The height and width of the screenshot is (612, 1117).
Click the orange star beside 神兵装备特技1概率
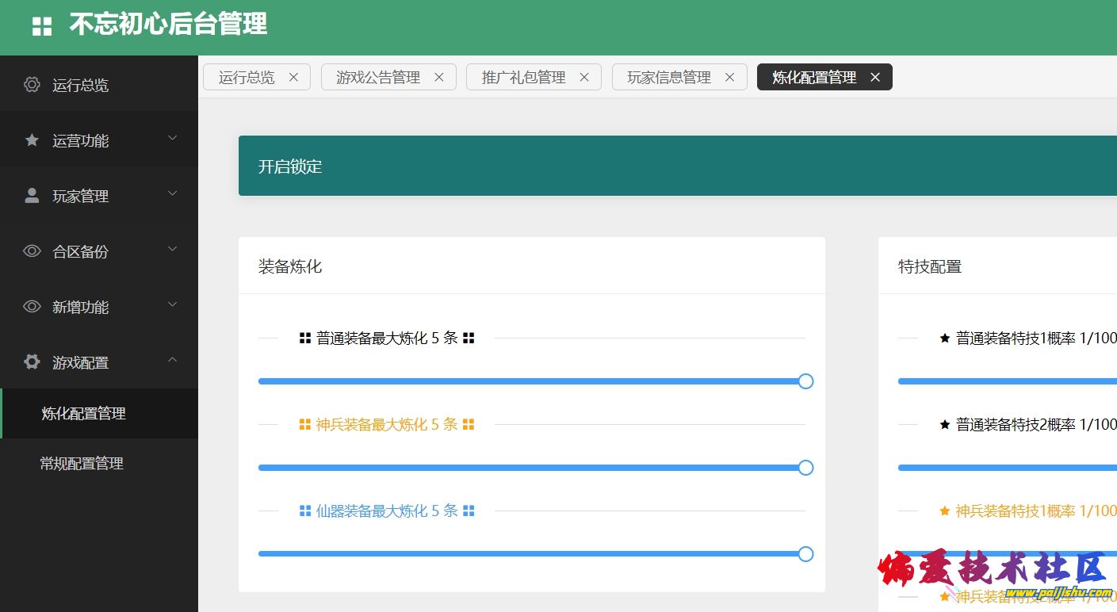[944, 511]
